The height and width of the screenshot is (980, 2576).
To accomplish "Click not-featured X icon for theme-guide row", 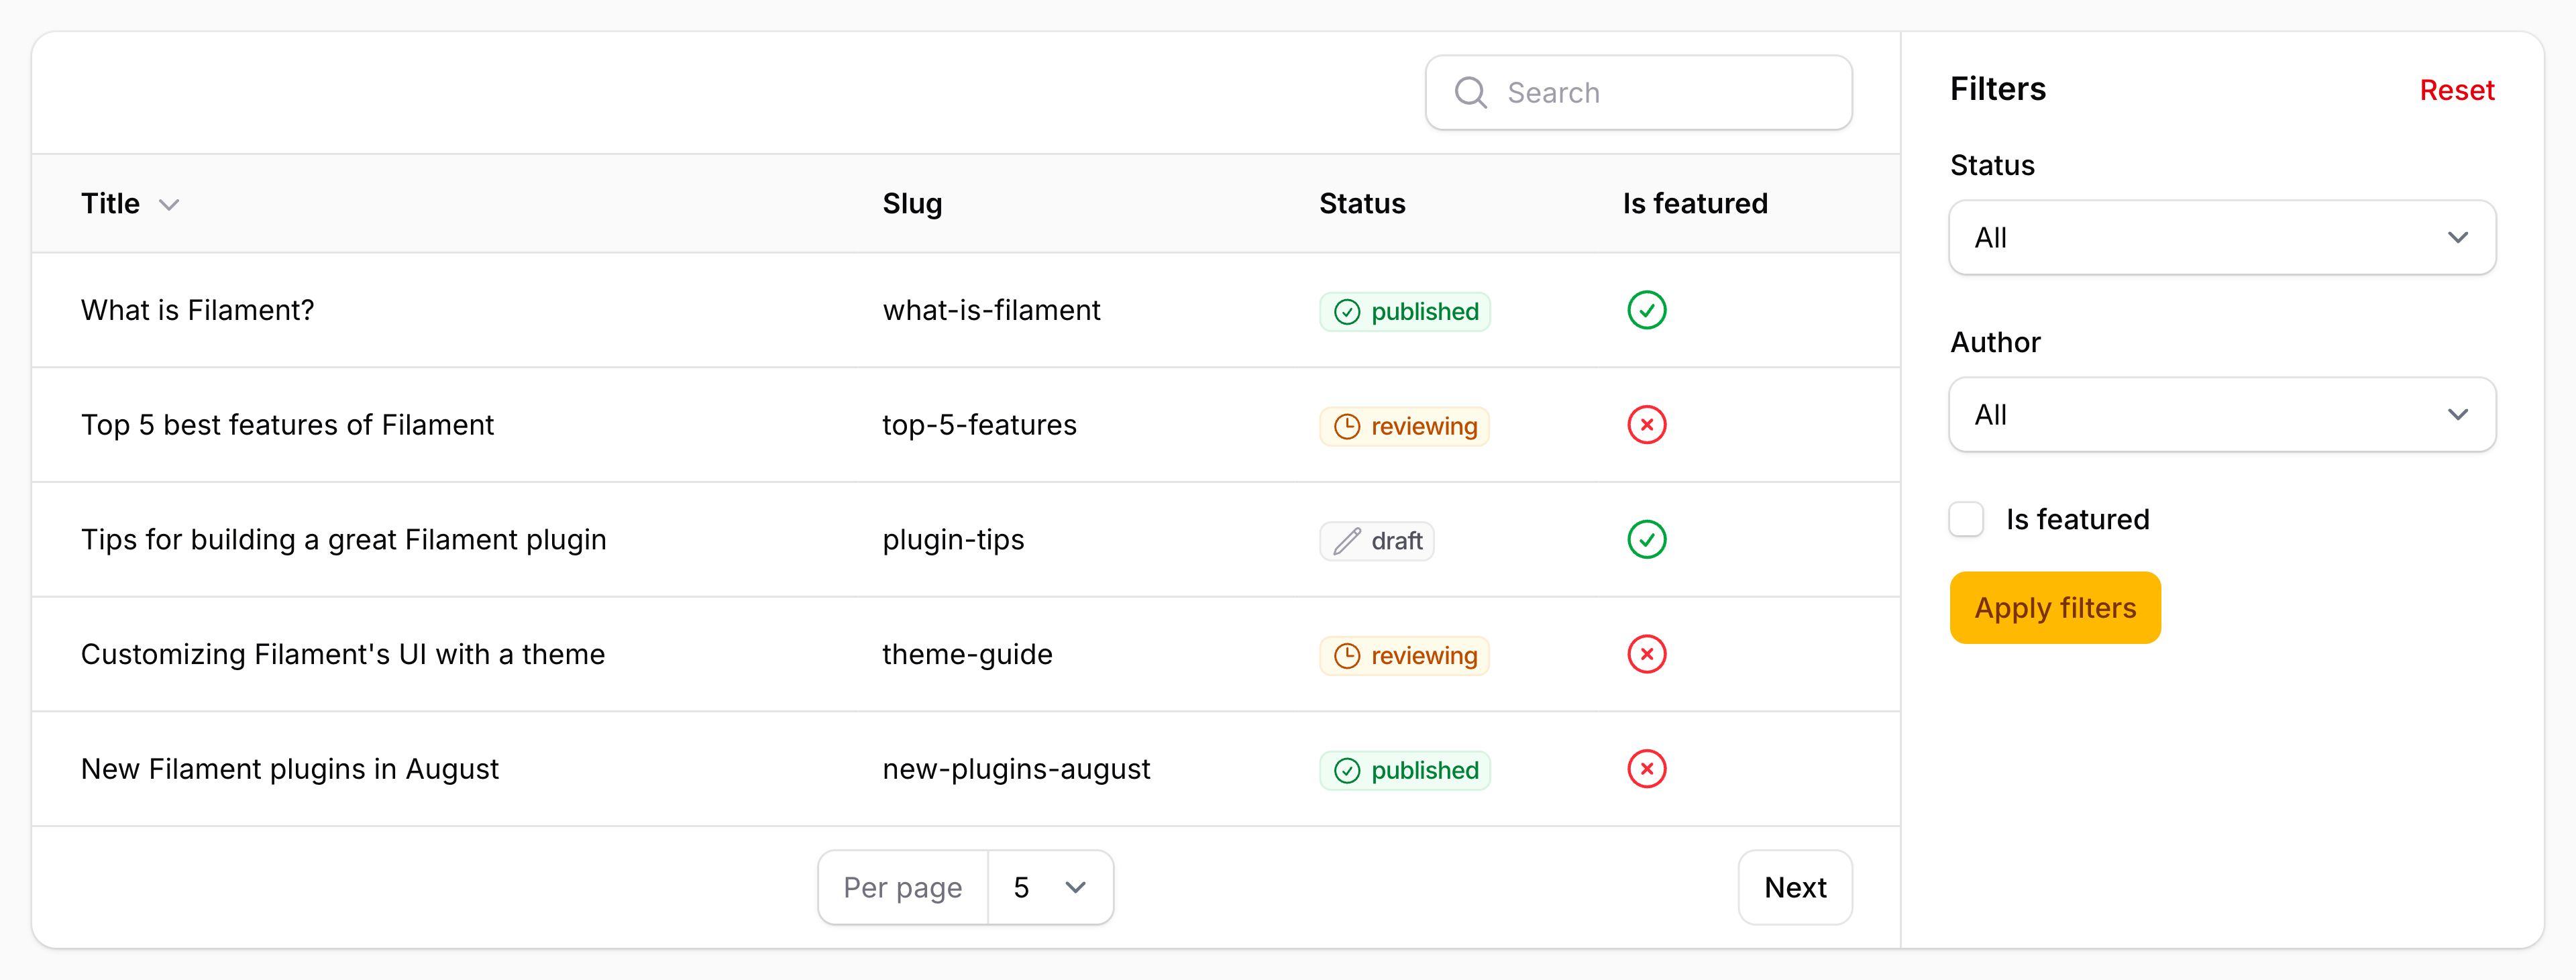I will pyautogui.click(x=1646, y=654).
